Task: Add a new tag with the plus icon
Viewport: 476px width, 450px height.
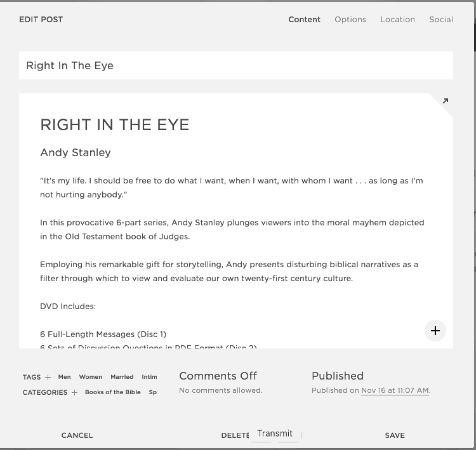Action: [48, 377]
